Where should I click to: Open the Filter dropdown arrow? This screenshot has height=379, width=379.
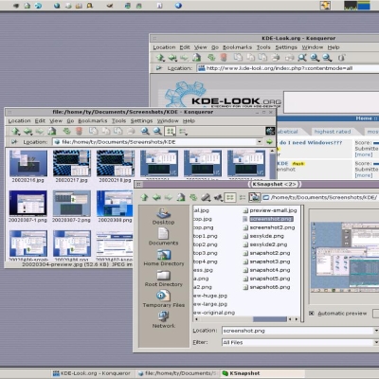click(376, 342)
